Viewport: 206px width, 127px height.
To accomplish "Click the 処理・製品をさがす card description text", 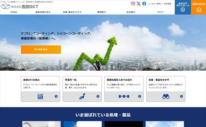I will [x=165, y=86].
